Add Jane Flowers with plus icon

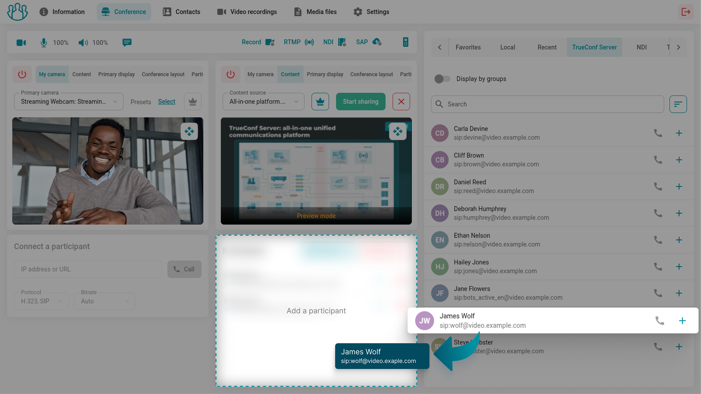pyautogui.click(x=679, y=293)
